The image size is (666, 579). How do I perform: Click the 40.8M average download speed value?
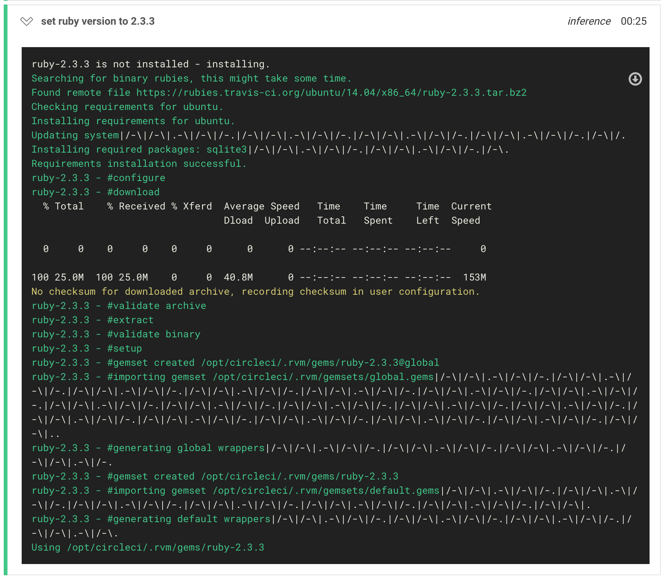coord(238,277)
